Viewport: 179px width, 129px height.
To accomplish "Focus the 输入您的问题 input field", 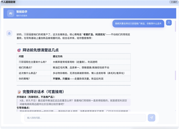I will (85, 118).
